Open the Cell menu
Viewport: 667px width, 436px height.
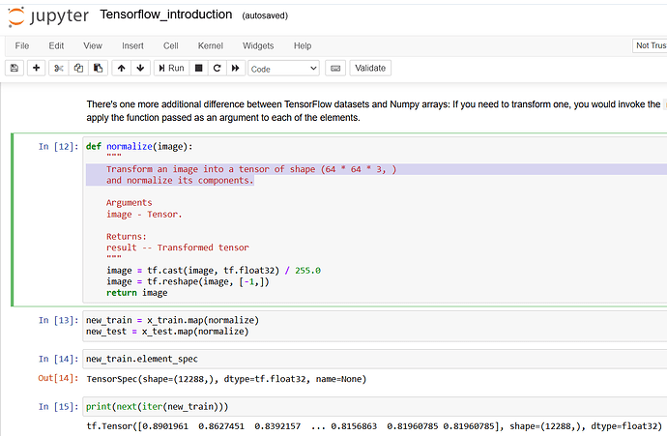[x=170, y=45]
